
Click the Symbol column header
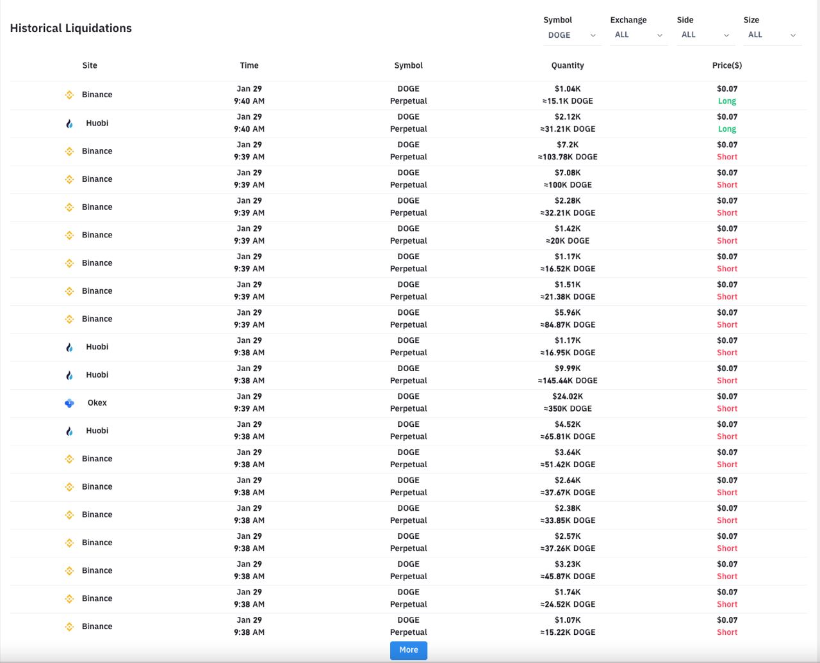coord(409,65)
